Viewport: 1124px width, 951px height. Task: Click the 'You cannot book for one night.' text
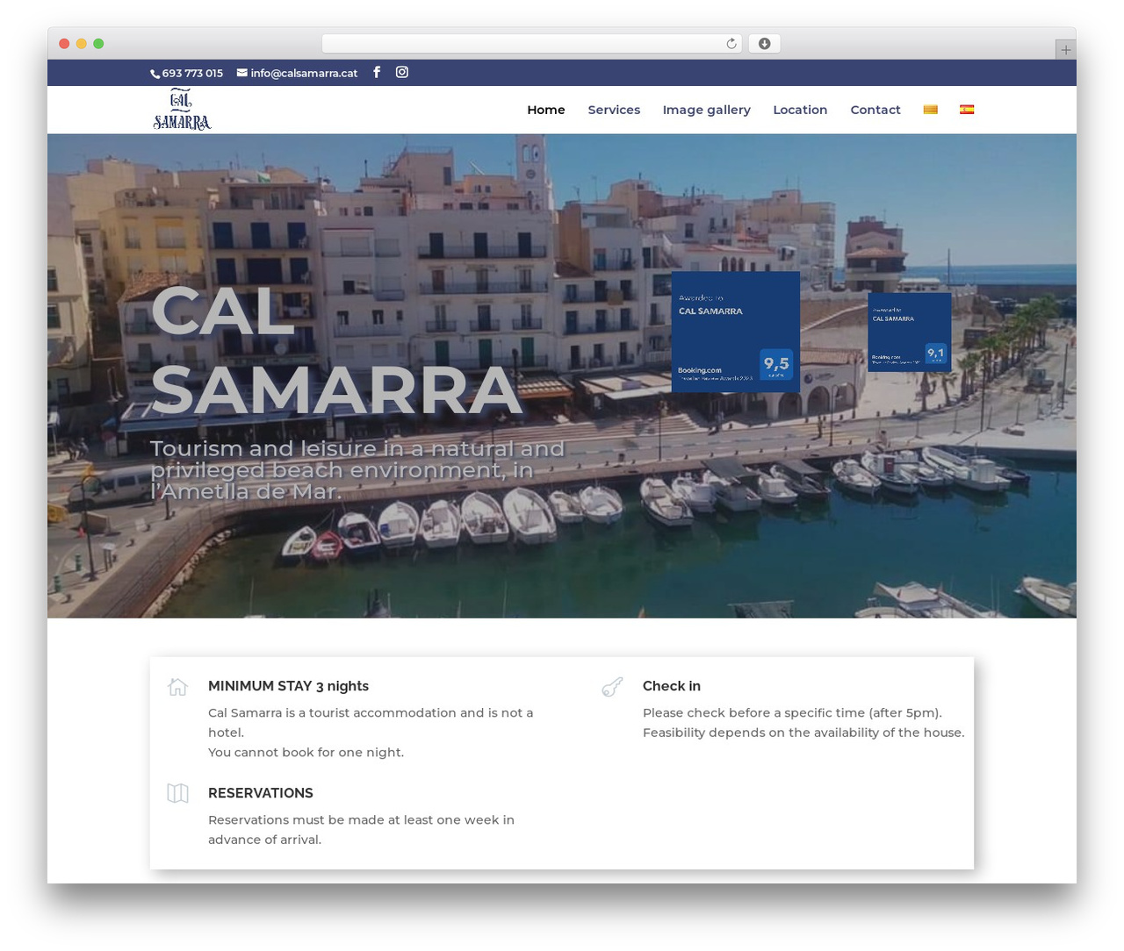tap(306, 752)
